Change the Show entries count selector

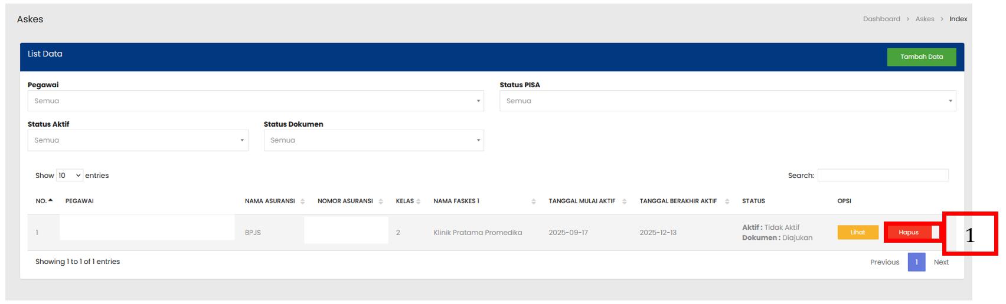click(70, 176)
